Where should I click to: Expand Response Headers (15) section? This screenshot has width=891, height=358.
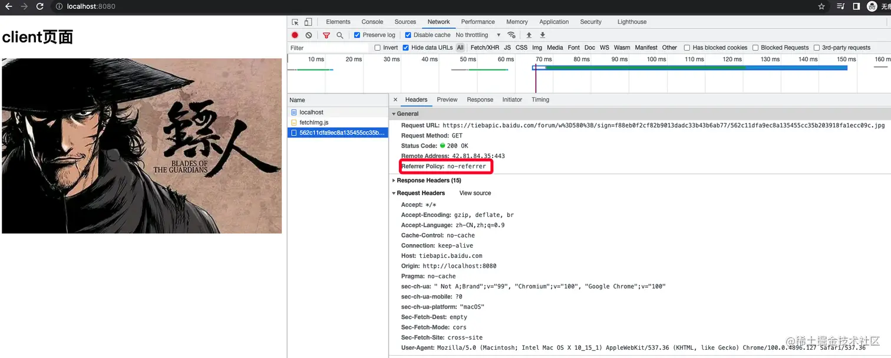pos(427,180)
